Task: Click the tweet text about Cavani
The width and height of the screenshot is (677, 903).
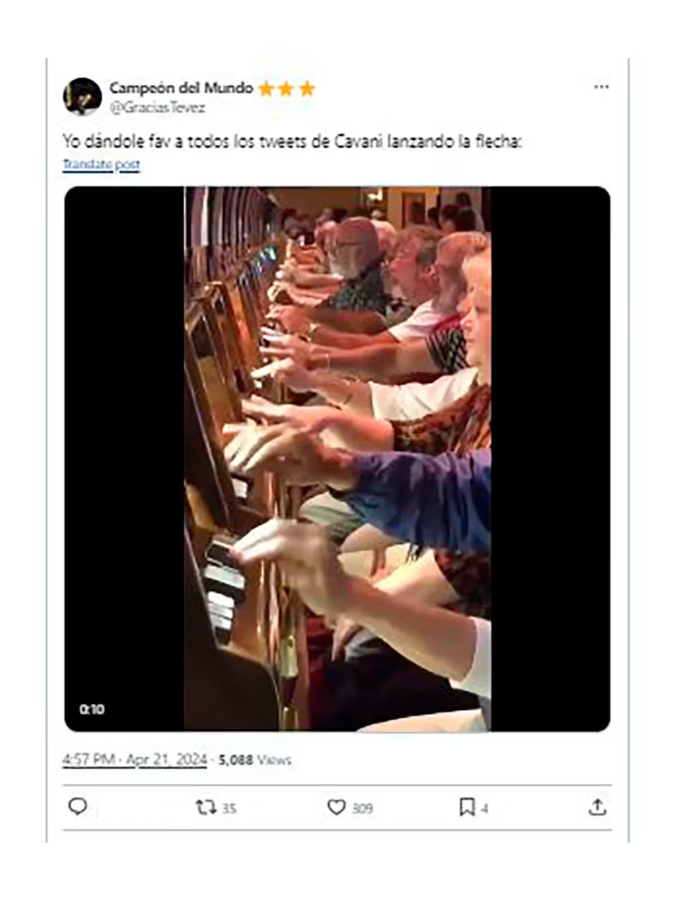Action: point(292,142)
